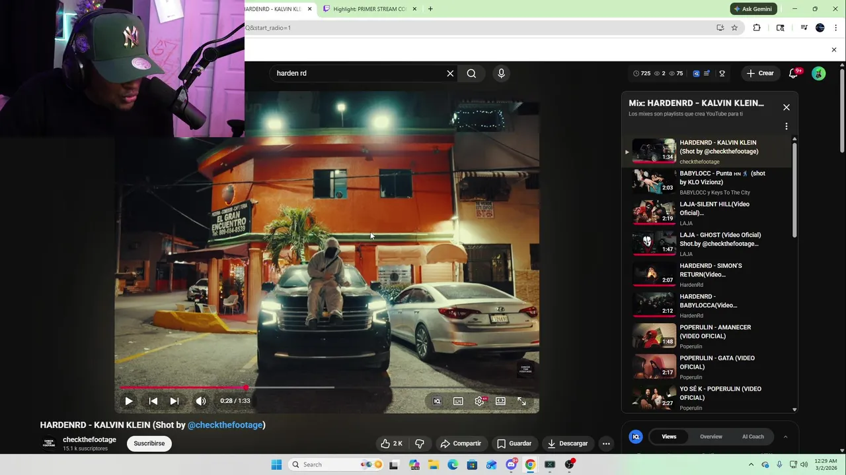Open the Windows Start menu

[x=276, y=464]
